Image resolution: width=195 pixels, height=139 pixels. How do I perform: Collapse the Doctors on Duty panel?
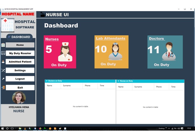click(47, 81)
